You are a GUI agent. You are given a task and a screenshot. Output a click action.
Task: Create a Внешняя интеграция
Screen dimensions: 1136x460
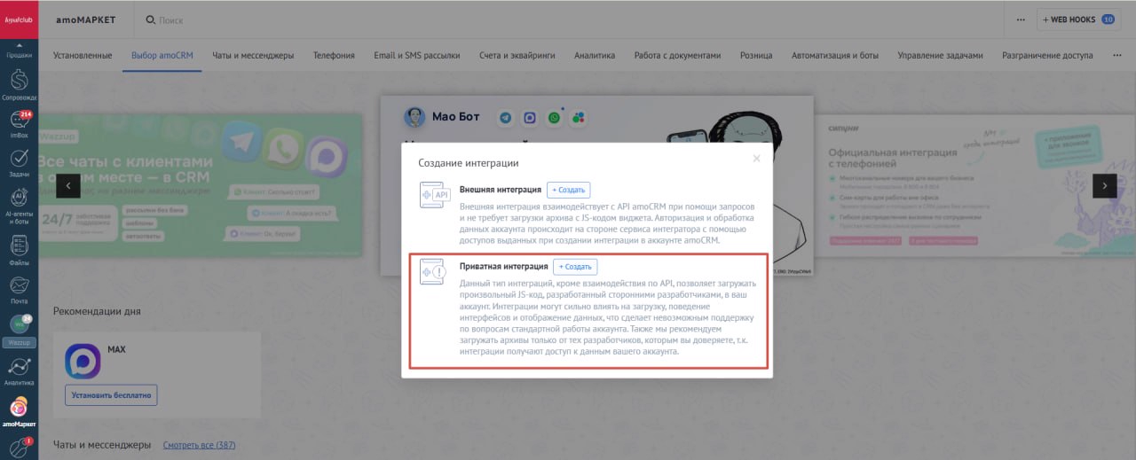coord(568,190)
